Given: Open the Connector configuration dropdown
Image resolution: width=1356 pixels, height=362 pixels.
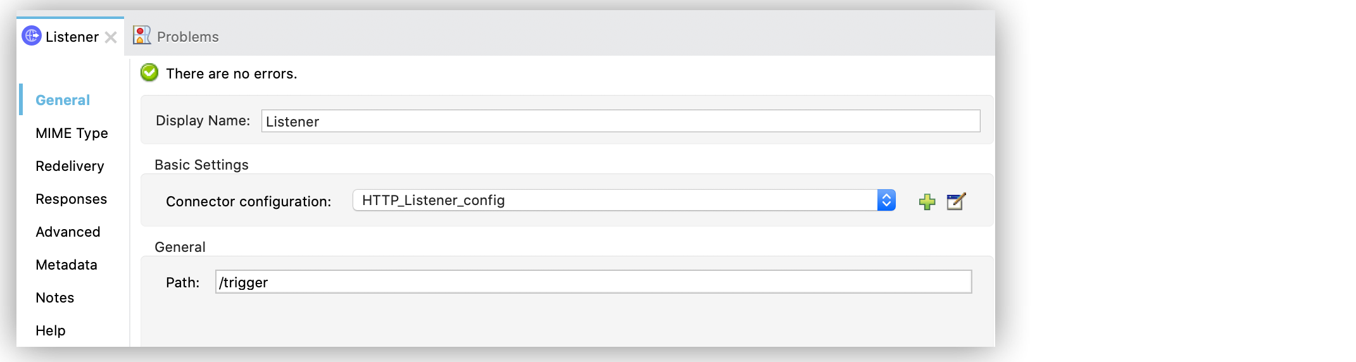Looking at the screenshot, I should 614,201.
